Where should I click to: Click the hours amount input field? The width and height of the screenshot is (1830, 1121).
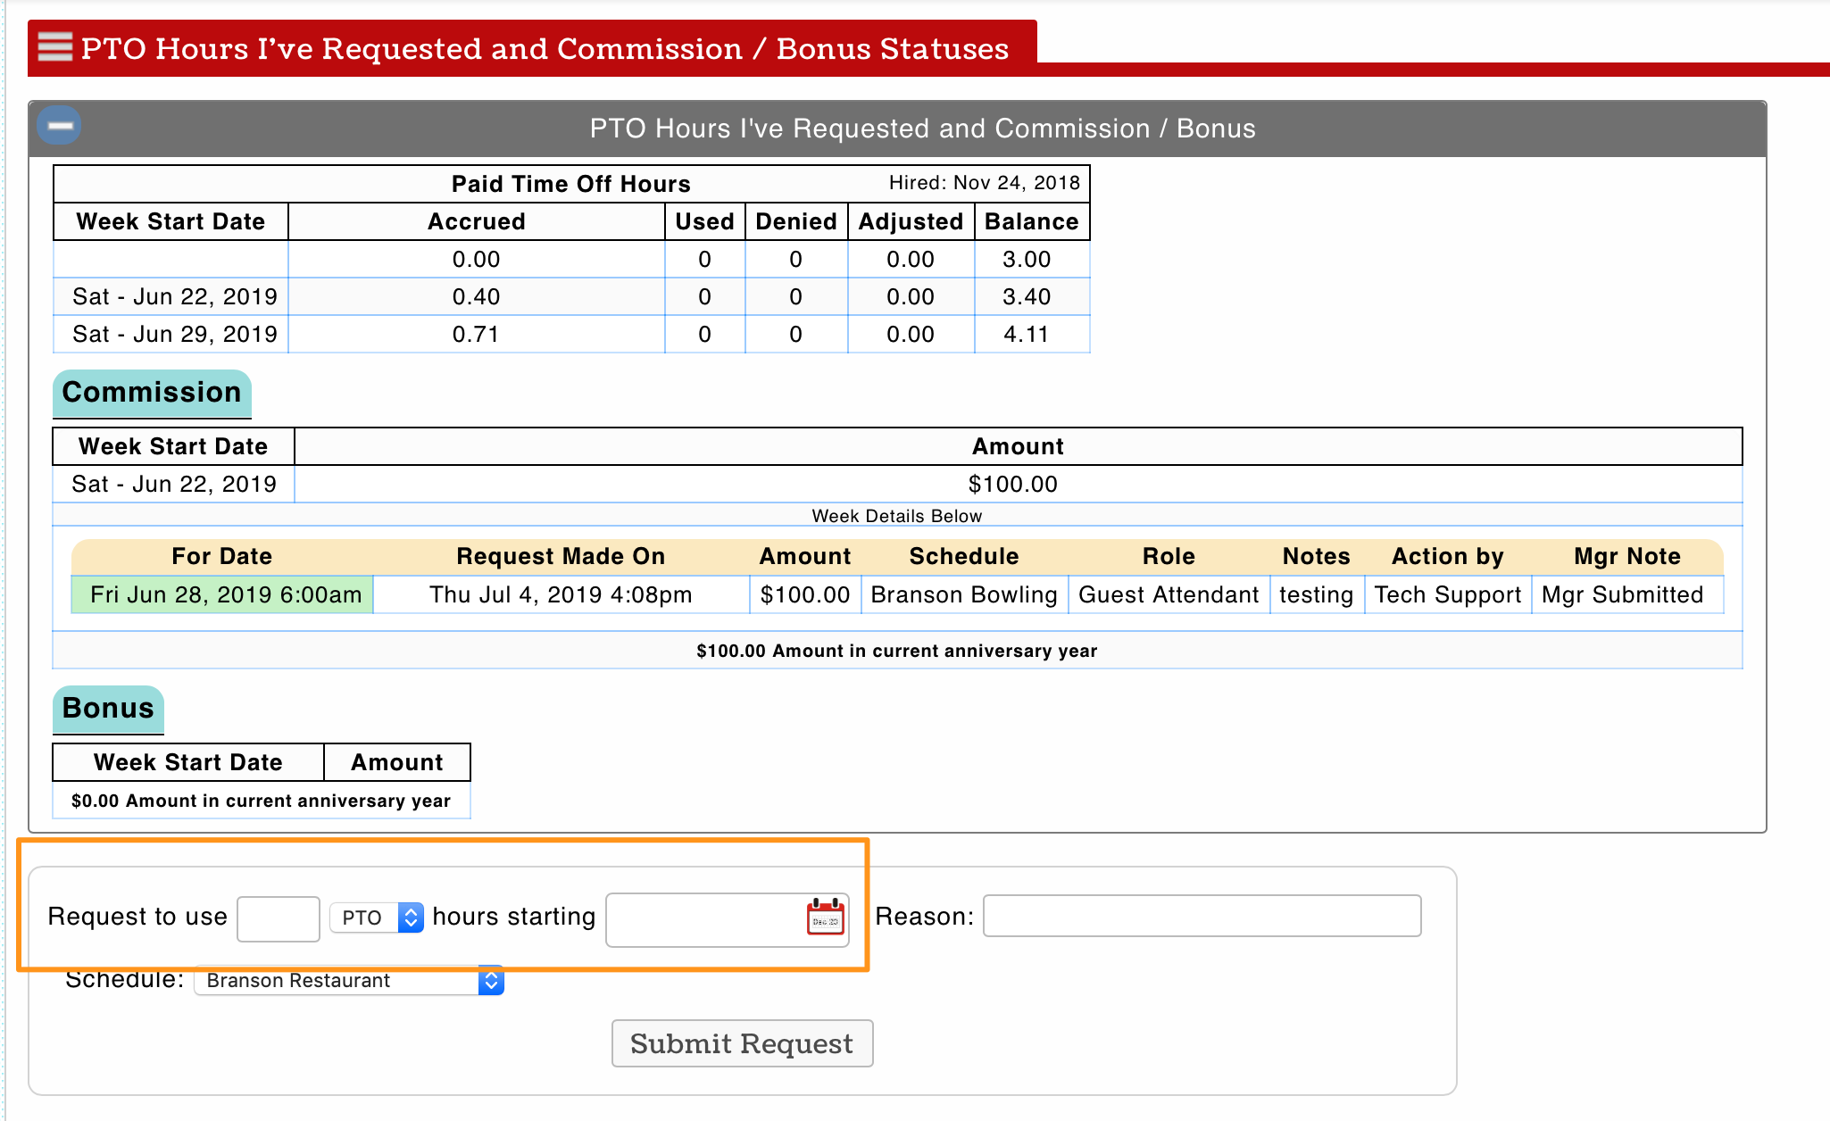pos(278,918)
